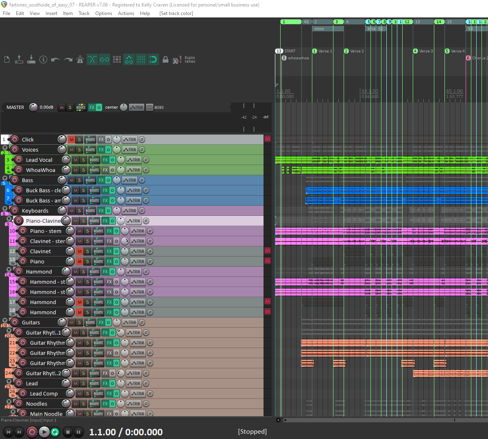Solo the Lead Vocal track
This screenshot has height=439, width=488.
pos(83,160)
